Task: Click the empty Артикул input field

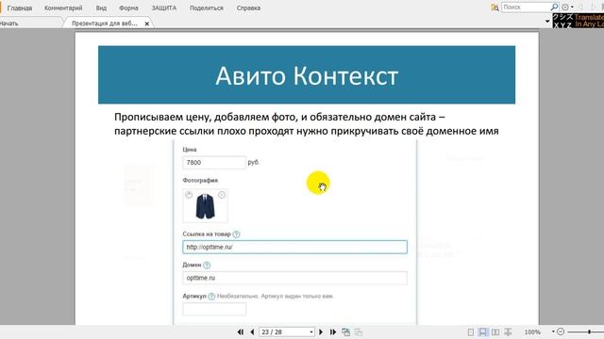Action: pos(214,309)
